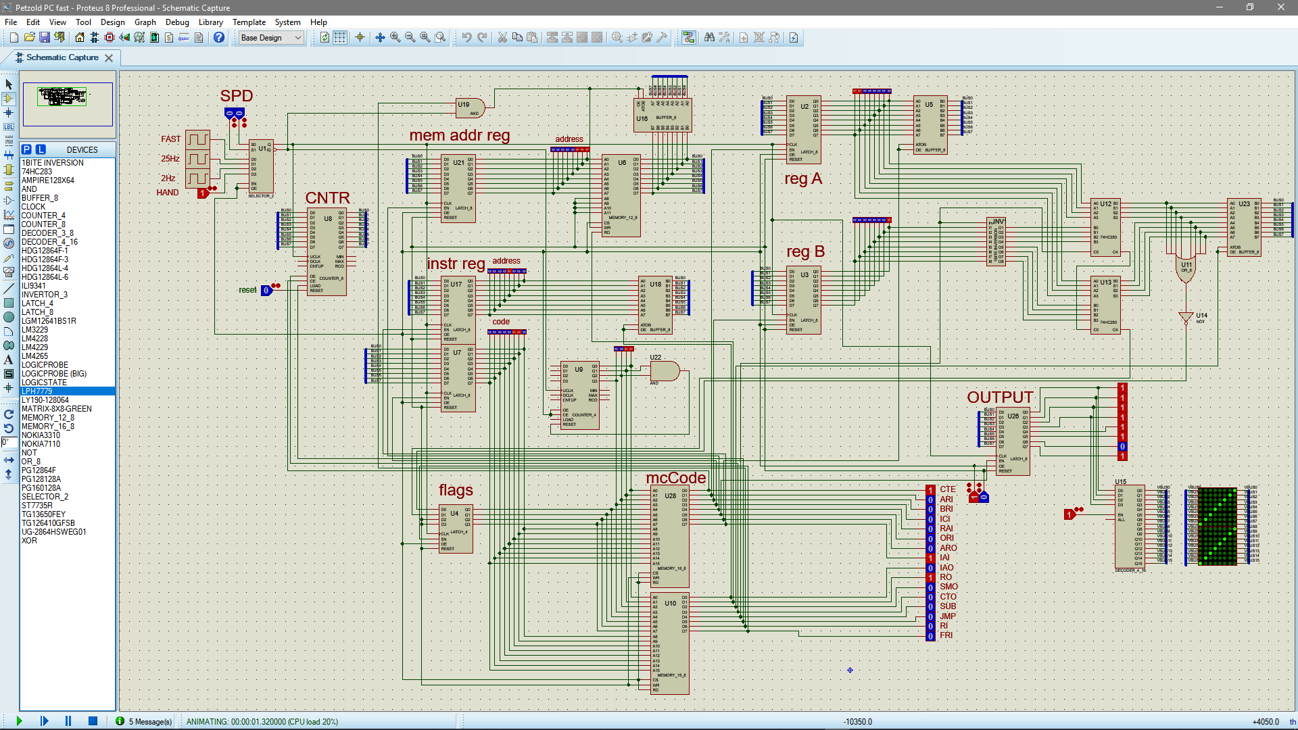
Task: Open the Base Design variant dropdown
Action: point(271,38)
